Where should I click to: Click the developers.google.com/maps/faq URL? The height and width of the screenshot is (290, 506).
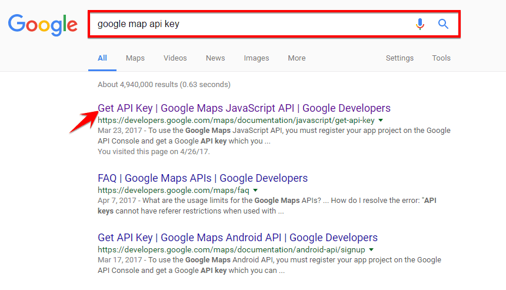(174, 191)
